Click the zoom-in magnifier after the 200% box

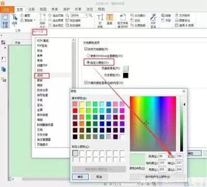(x=91, y=16)
